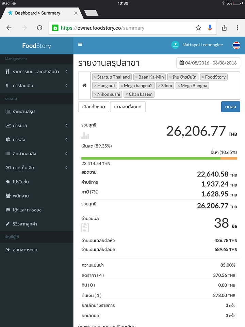Screen dimensions: 245x327
Task: Bookmark page with the star icon
Action: [198, 28]
